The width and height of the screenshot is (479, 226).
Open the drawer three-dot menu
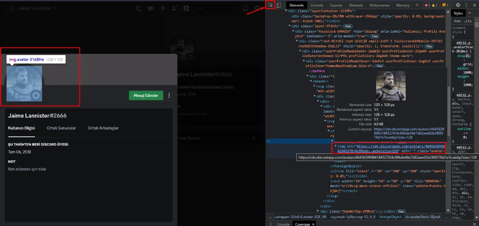271,224
